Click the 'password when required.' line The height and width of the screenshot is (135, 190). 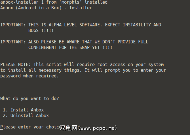pyautogui.click(x=29, y=76)
